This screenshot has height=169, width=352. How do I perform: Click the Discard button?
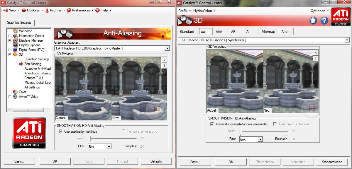pyautogui.click(x=122, y=161)
